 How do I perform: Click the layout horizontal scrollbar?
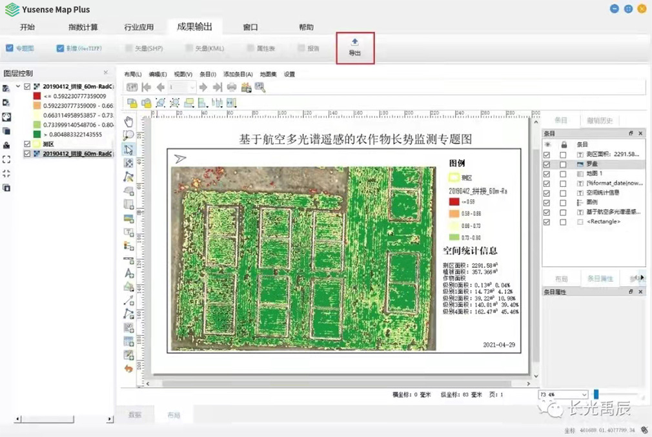click(x=337, y=384)
